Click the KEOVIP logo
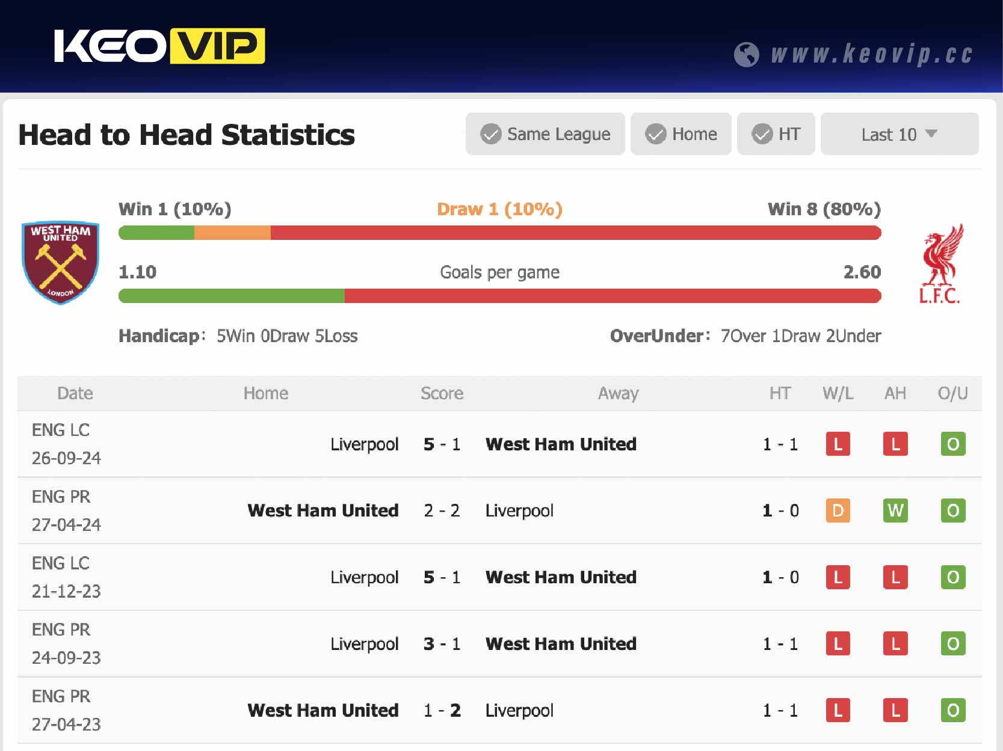 [159, 46]
